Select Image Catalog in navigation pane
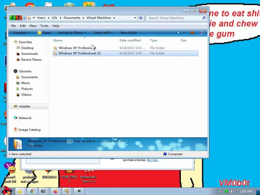260x195 pixels. (29, 130)
